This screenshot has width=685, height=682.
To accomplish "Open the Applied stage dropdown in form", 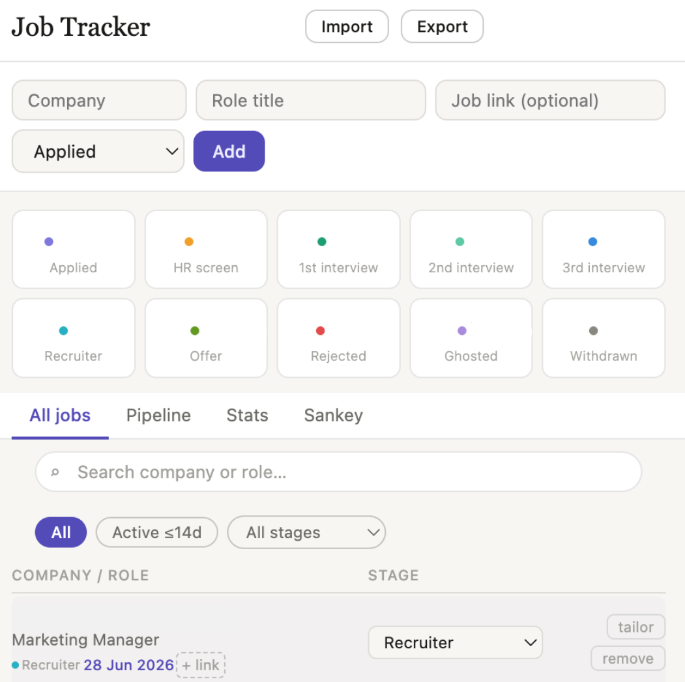I will click(x=98, y=152).
